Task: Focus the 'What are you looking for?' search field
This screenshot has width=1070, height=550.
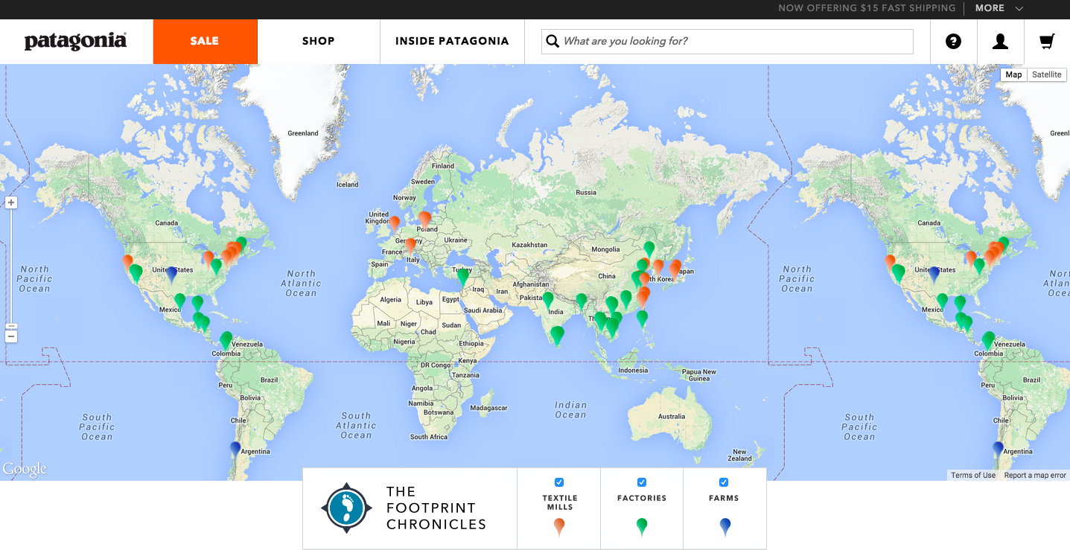Action: 727,42
